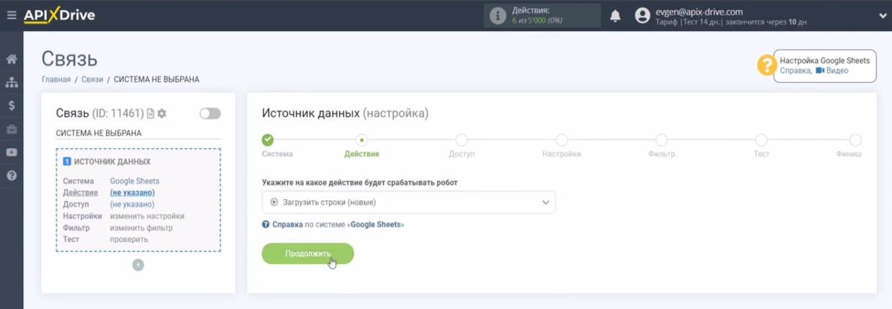Viewport: 892px width, 309px height.
Task: Click the Действия counter box
Action: coord(542,16)
